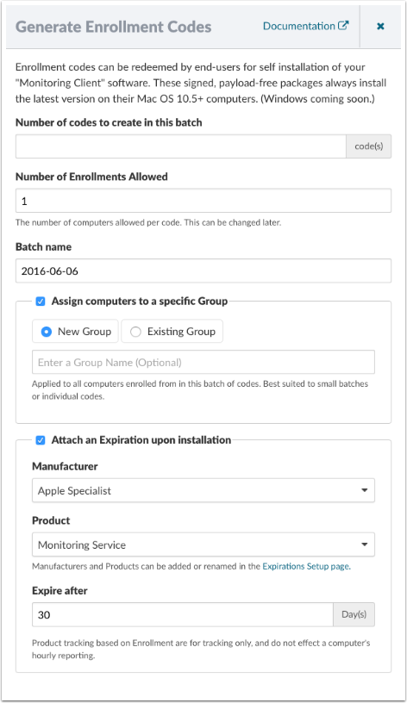Viewport: 407px width, 703px height.
Task: Open the Expirations Setup page link
Action: [x=306, y=566]
